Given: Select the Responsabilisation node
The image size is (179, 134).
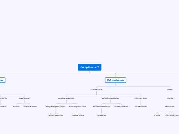Looking at the screenshot, I should (x=30, y=107).
